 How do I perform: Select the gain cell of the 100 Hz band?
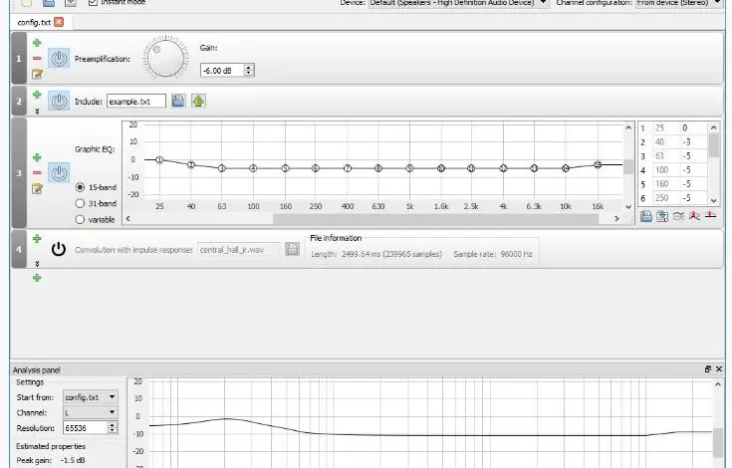click(x=694, y=170)
